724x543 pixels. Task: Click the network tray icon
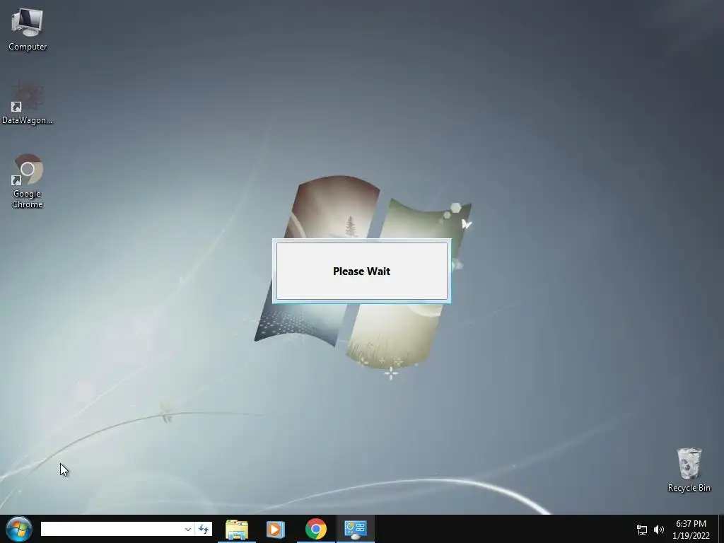pos(642,530)
